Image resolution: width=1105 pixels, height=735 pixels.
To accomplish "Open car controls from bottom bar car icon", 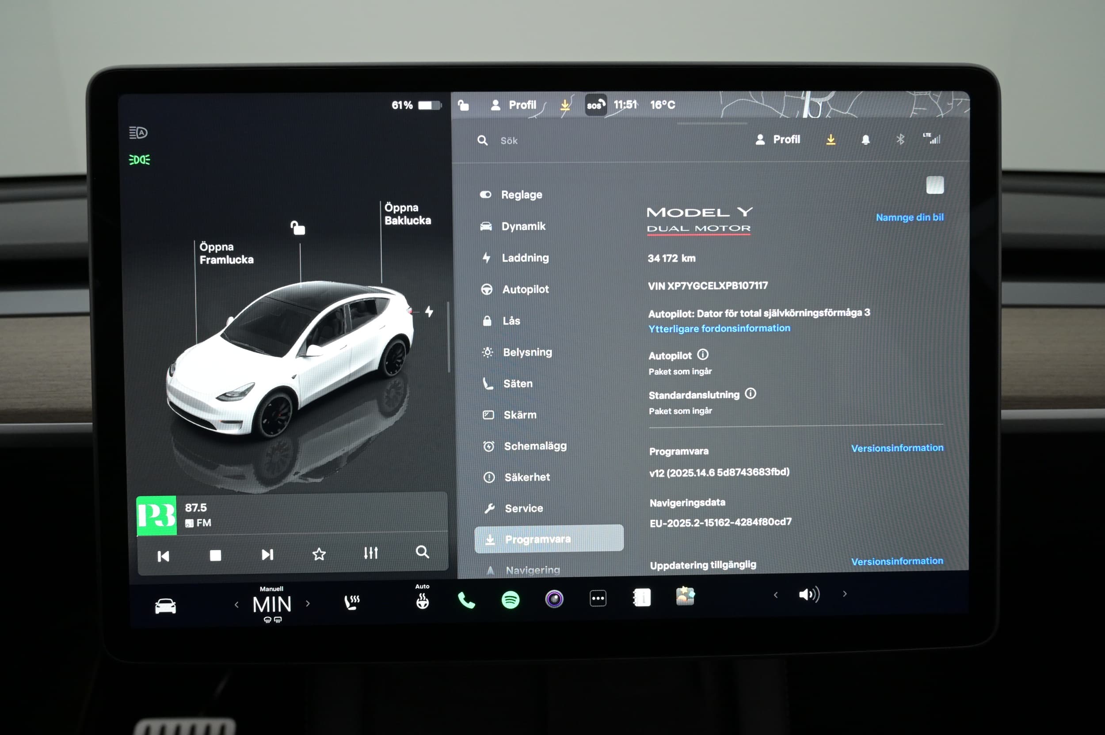I will (x=165, y=606).
